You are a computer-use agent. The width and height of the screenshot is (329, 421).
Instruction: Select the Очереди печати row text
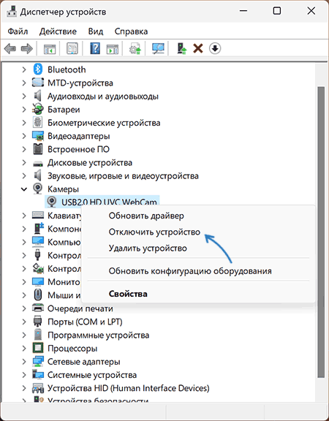click(x=80, y=308)
